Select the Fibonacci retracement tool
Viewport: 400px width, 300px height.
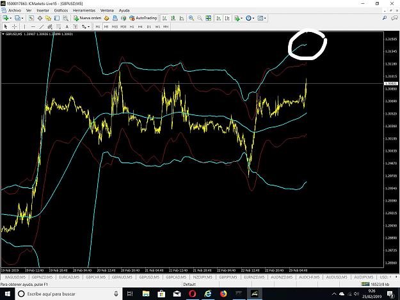(58, 26)
